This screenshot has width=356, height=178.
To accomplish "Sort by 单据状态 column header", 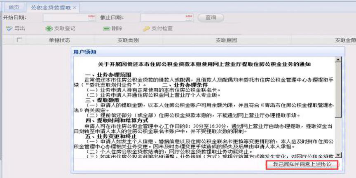I will (x=59, y=40).
